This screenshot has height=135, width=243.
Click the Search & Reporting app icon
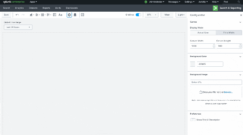coord(215,8)
